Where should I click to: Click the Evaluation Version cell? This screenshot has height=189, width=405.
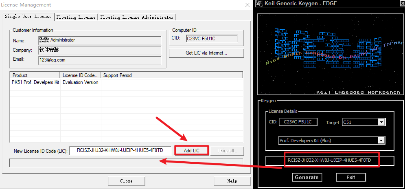pos(80,82)
